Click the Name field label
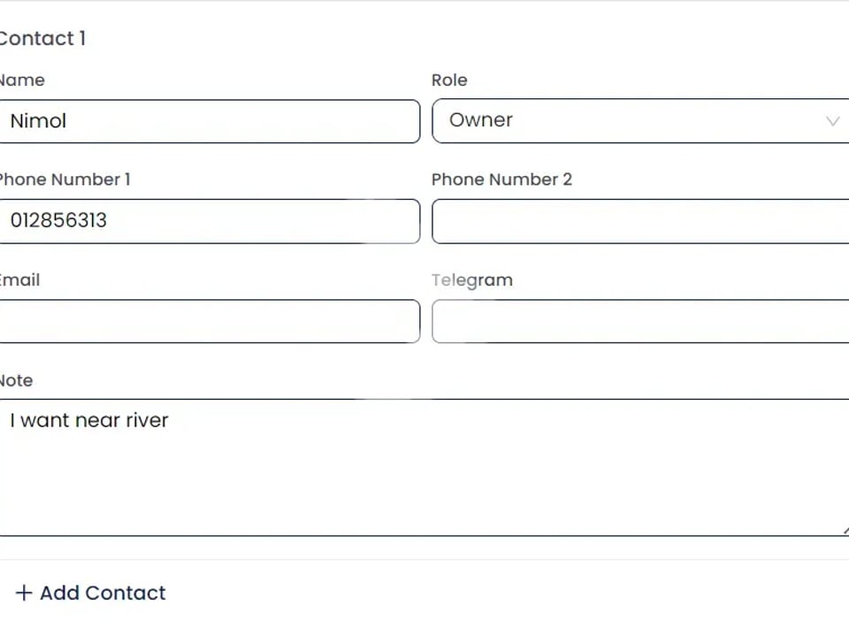The width and height of the screenshot is (849, 637). pyautogui.click(x=22, y=81)
